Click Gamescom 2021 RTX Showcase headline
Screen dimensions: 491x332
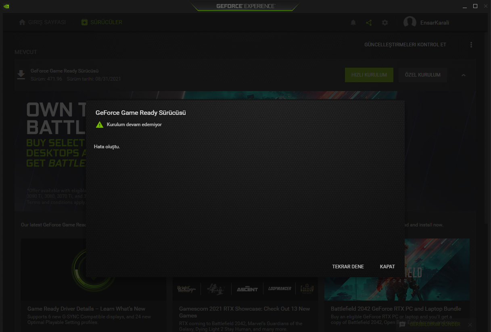(x=244, y=312)
